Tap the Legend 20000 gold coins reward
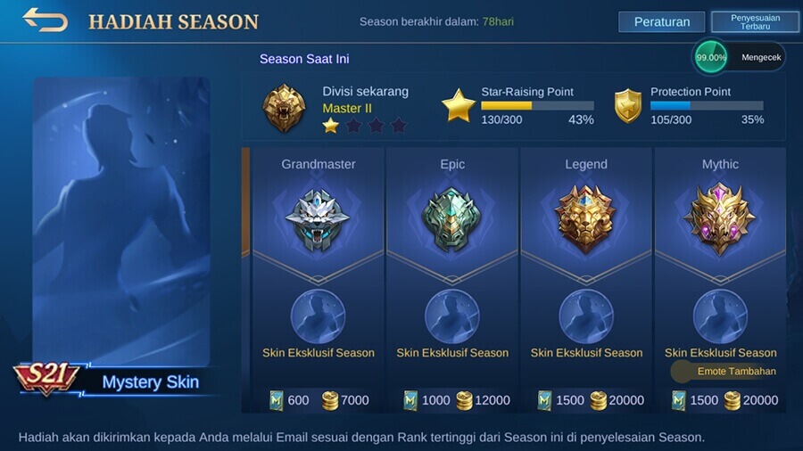 point(617,400)
